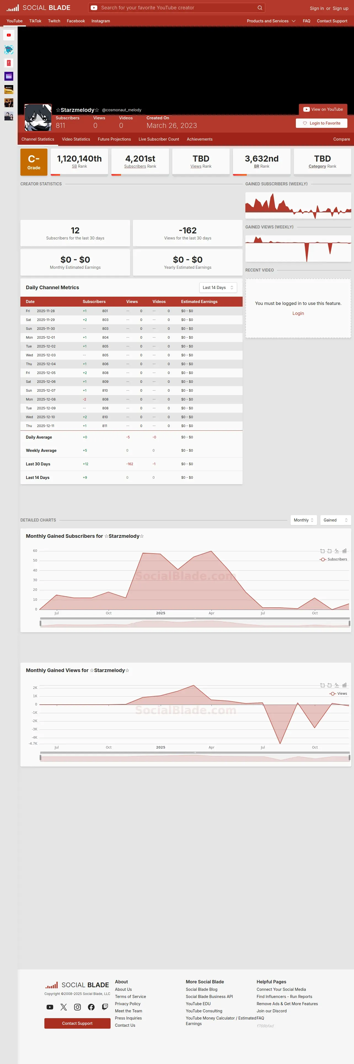Toggle the Subscribers legend on subscribers chart

point(333,559)
